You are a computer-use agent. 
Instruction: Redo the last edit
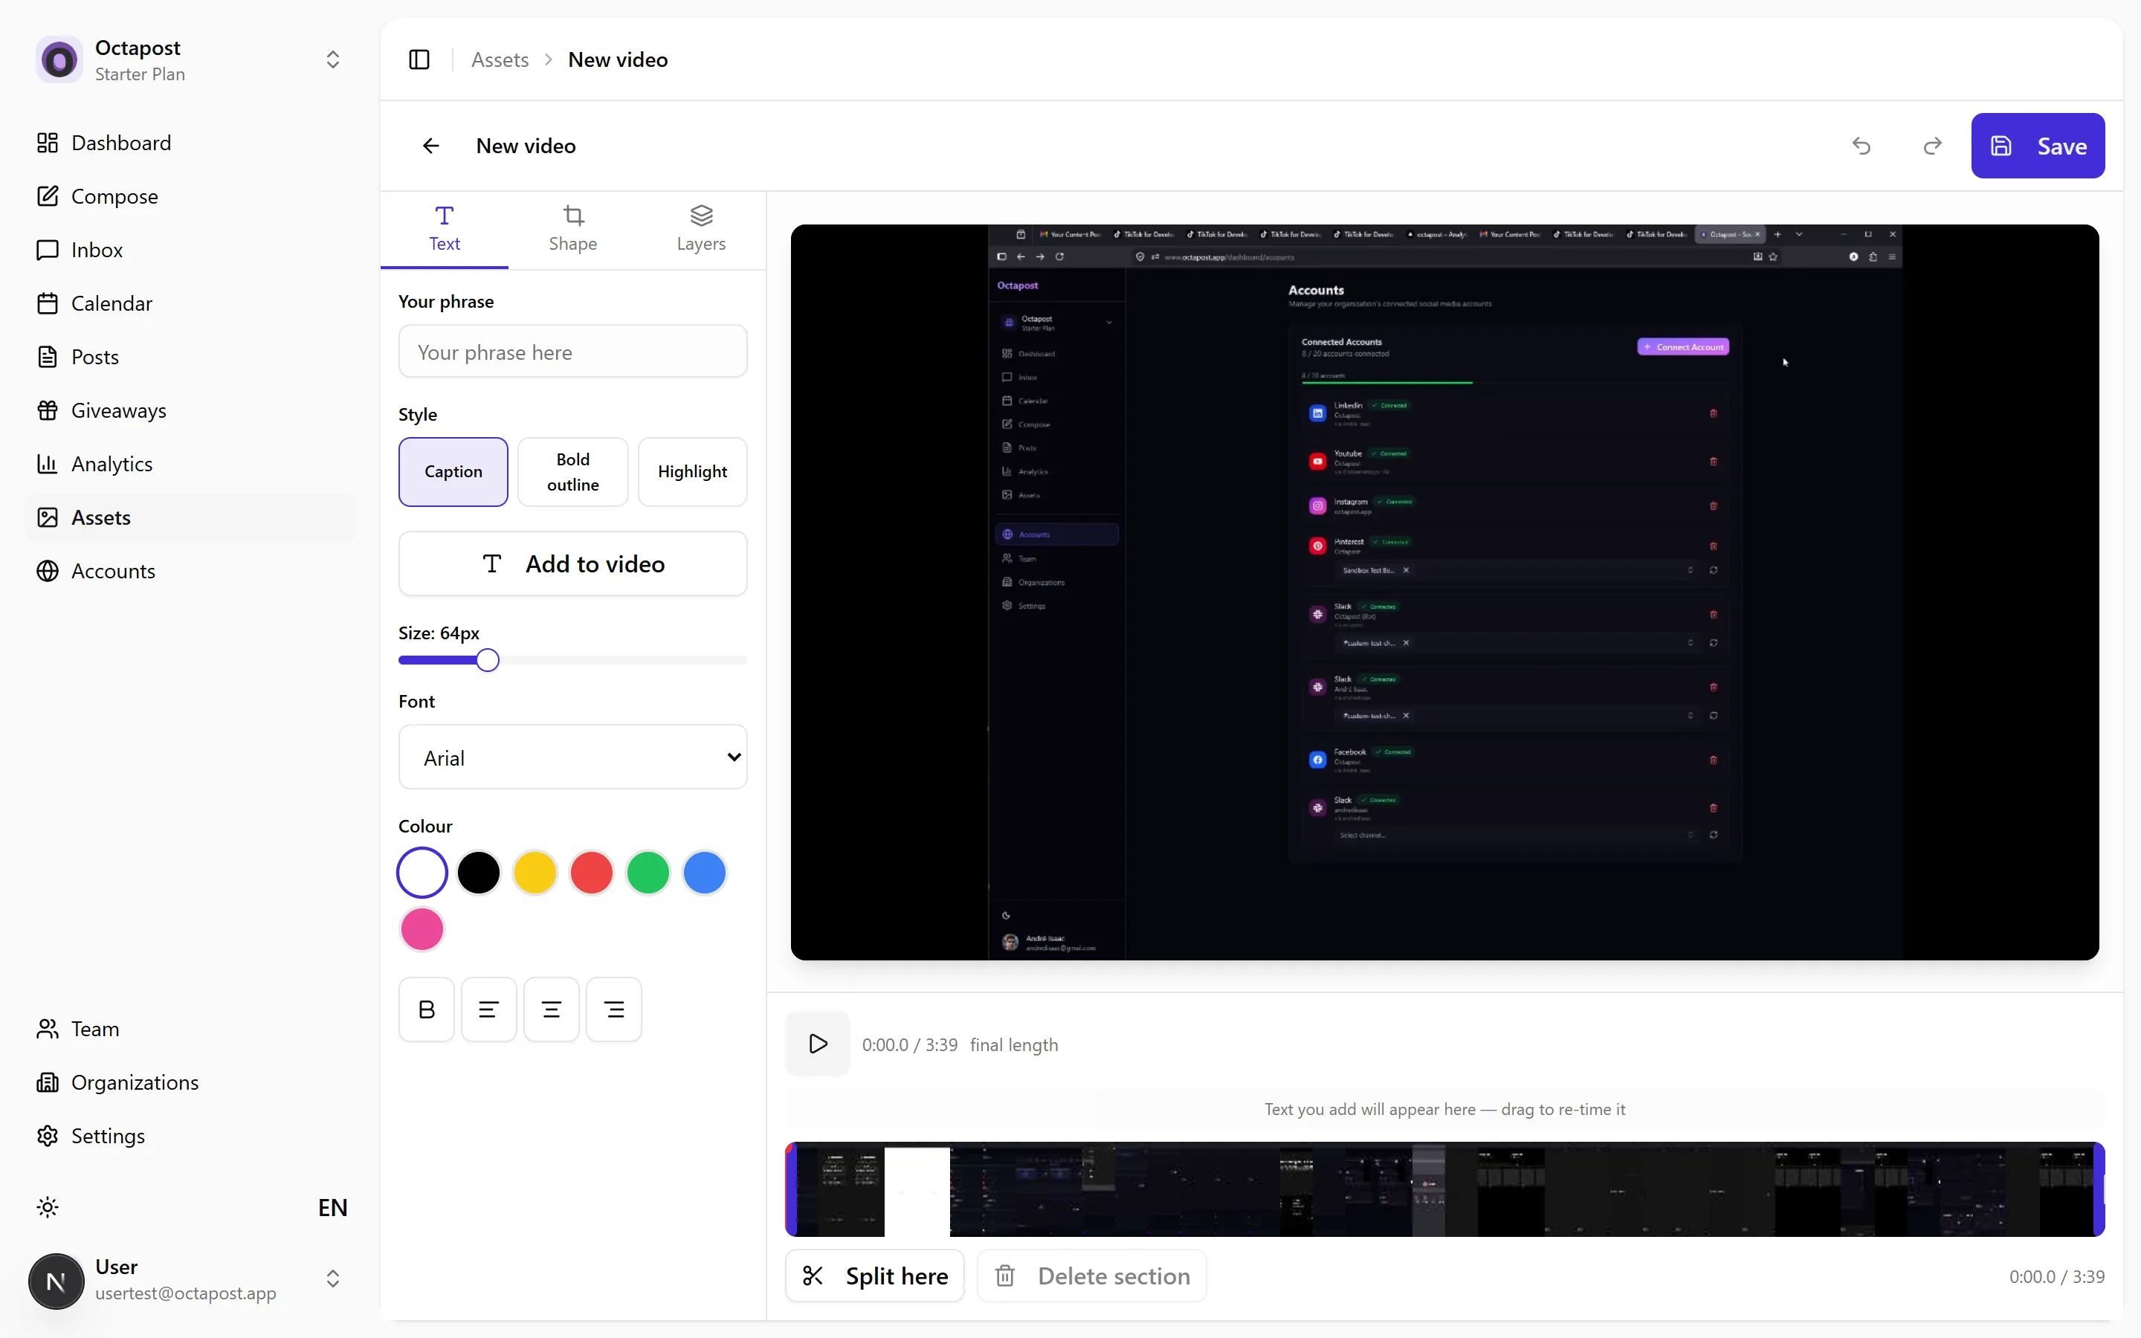[x=1932, y=146]
